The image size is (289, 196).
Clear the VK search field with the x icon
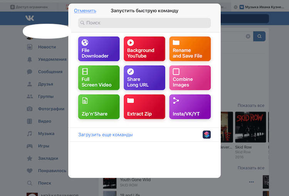(x=248, y=36)
